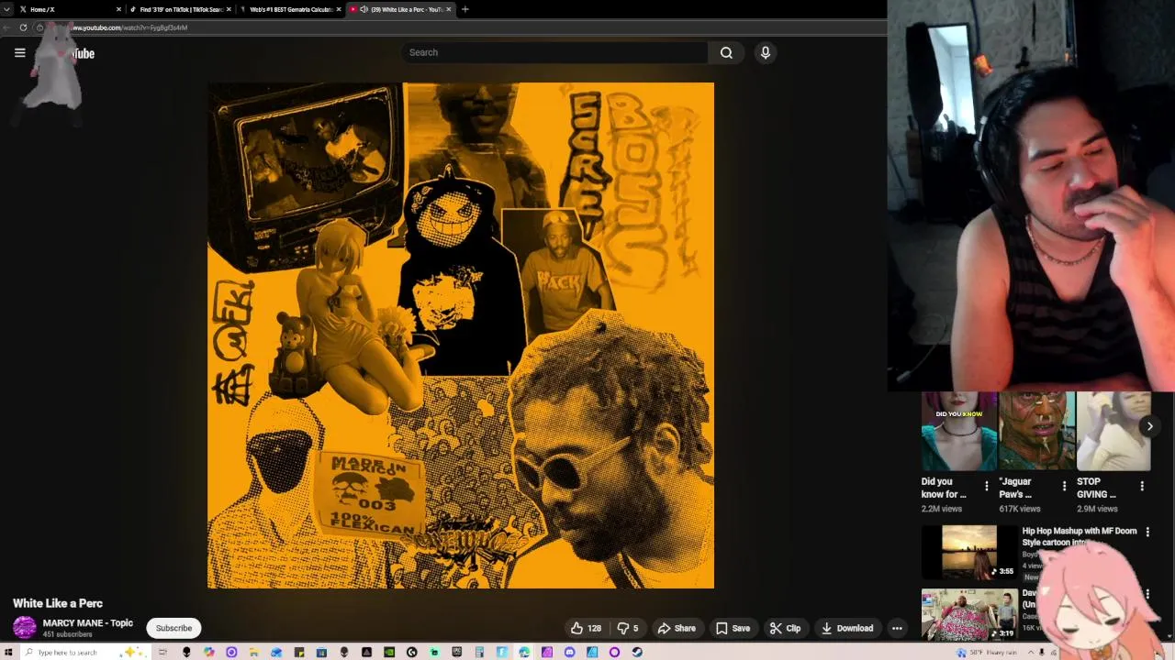Open more actions ellipsis beside Download
Screen dimensions: 1175x660
(897, 628)
